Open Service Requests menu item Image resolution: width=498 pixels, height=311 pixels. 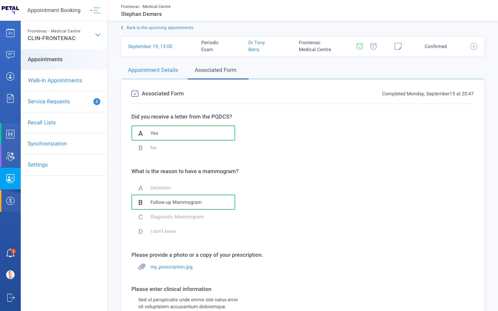click(49, 102)
